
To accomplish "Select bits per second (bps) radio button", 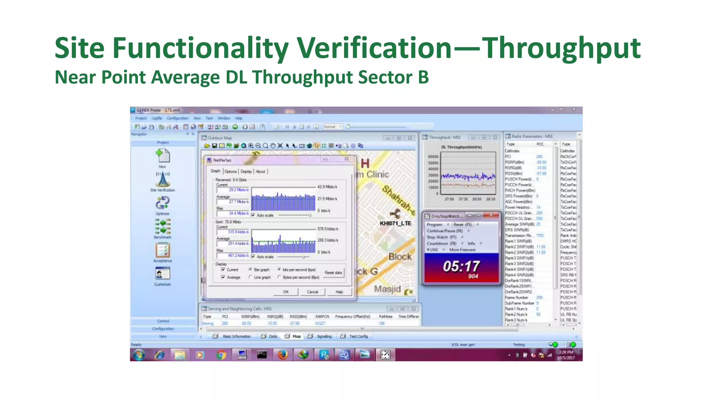I will [279, 269].
